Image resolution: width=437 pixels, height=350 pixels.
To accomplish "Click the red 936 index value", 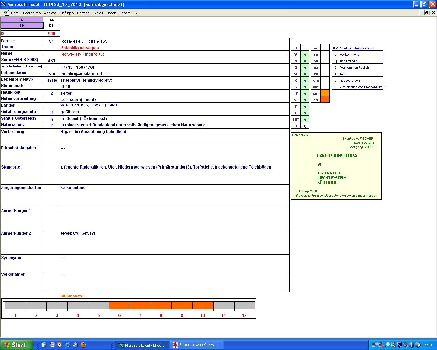I will 52,33.
